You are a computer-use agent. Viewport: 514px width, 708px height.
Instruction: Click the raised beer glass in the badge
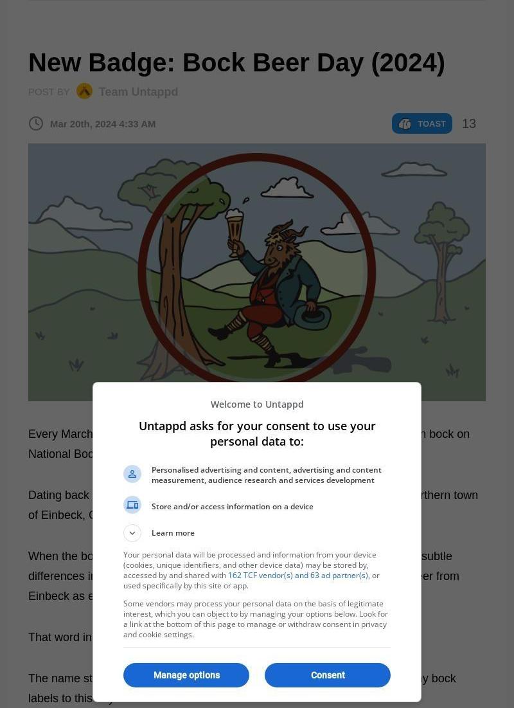(235, 231)
